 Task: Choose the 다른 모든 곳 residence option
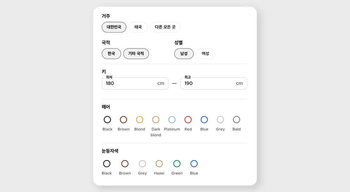point(165,27)
